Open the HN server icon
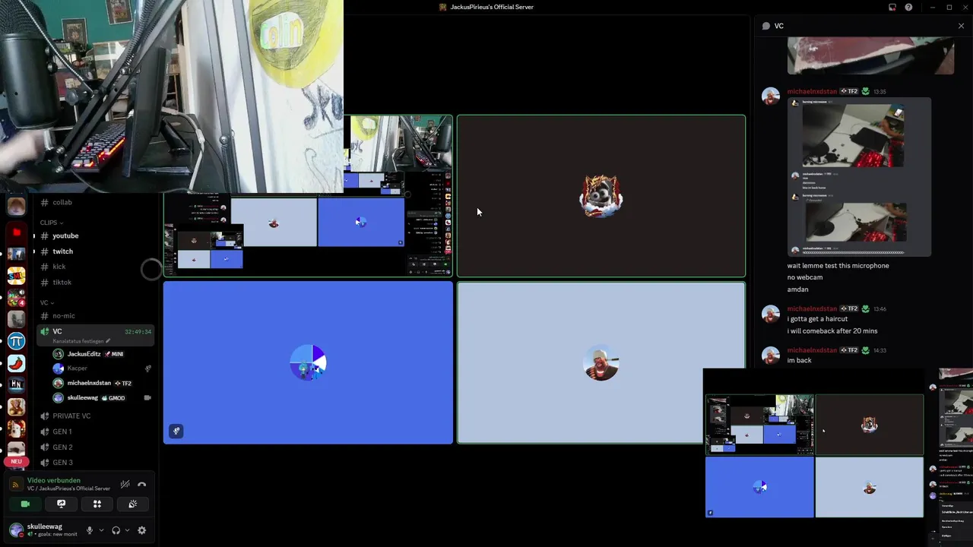The image size is (973, 547). (16, 385)
